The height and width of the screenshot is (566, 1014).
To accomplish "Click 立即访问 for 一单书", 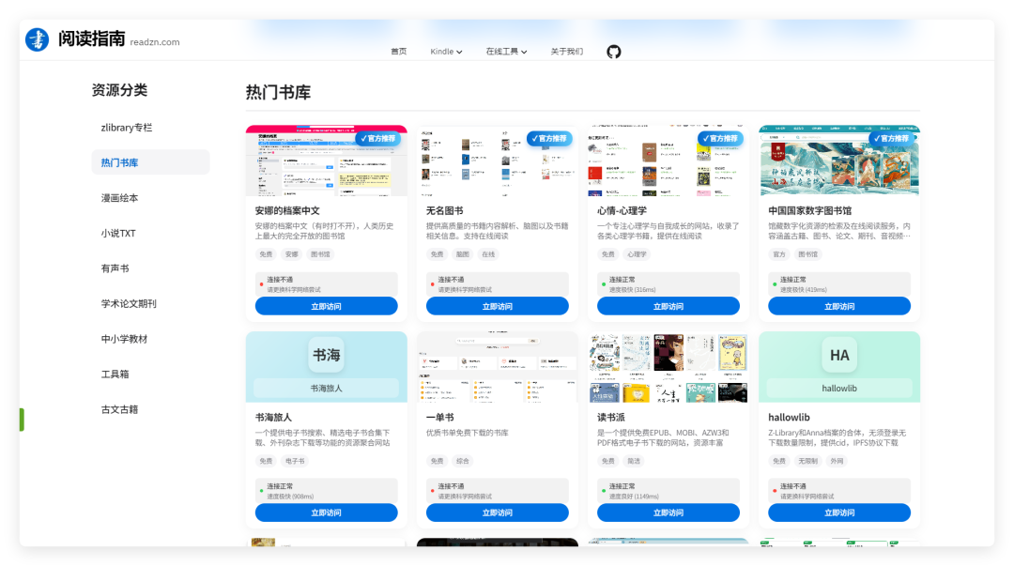I will tap(498, 512).
